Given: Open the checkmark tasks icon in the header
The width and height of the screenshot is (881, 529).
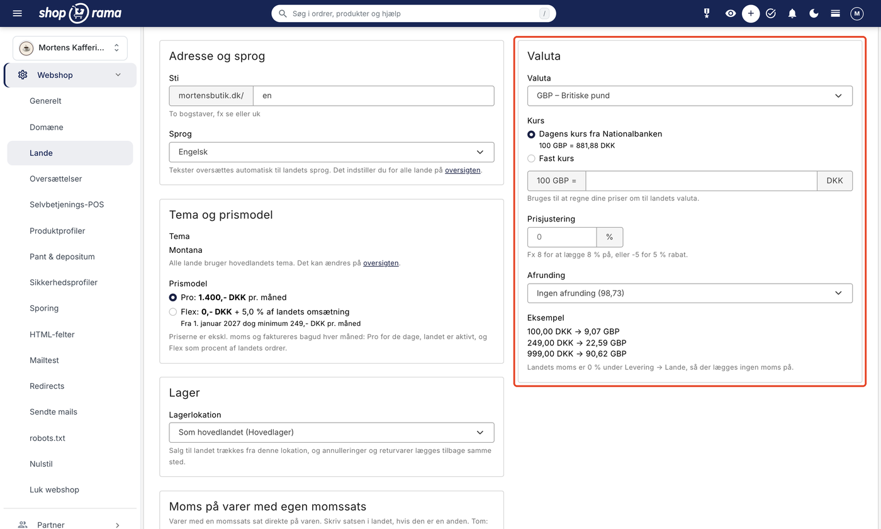Looking at the screenshot, I should coord(771,13).
